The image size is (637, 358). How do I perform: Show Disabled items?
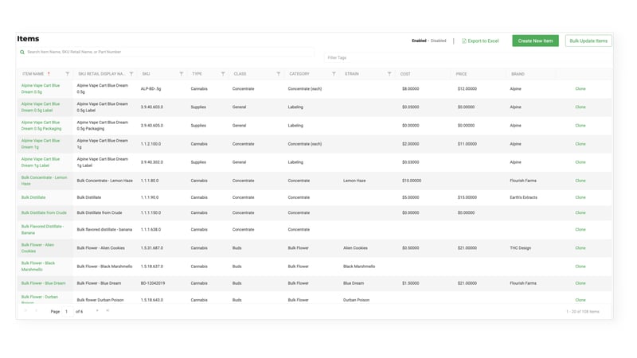[x=439, y=41]
